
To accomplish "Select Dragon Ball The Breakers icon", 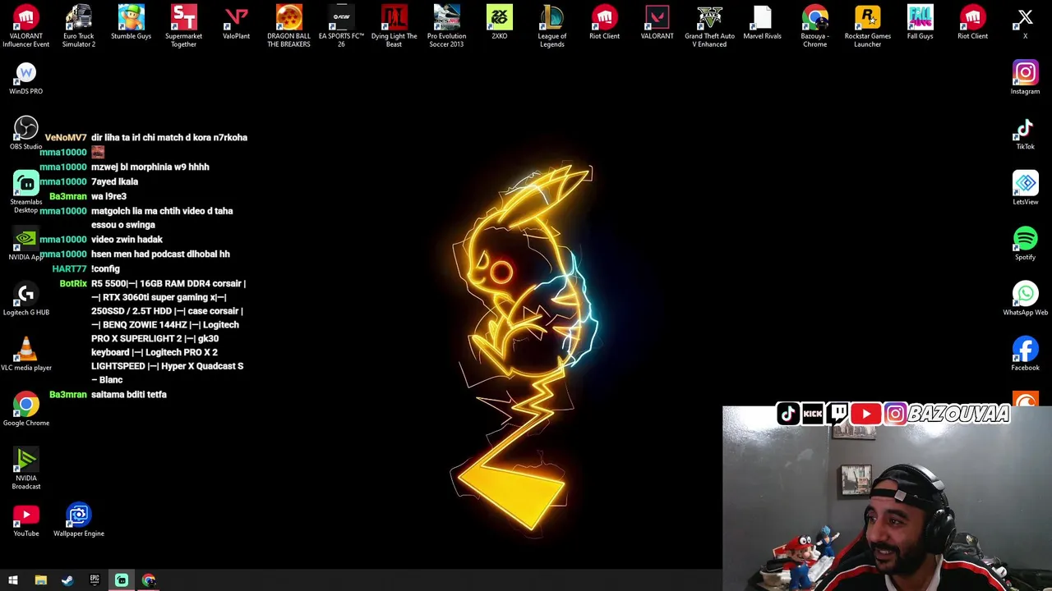I will tap(289, 26).
